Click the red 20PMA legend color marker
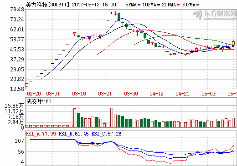Screen dimensions: 237x166 point(178,5)
